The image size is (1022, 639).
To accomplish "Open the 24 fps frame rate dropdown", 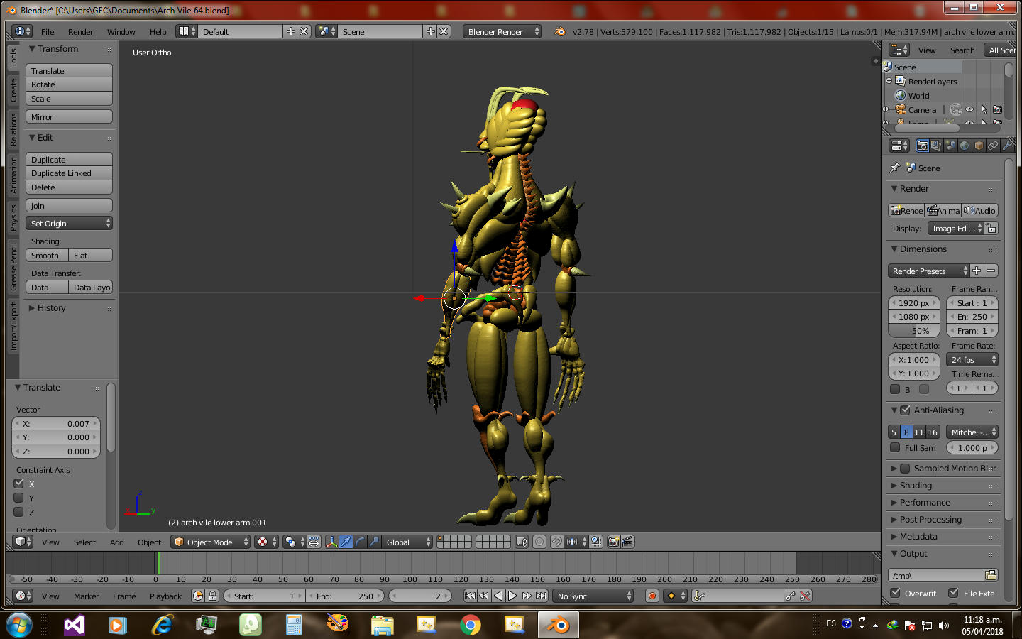I will 972,359.
